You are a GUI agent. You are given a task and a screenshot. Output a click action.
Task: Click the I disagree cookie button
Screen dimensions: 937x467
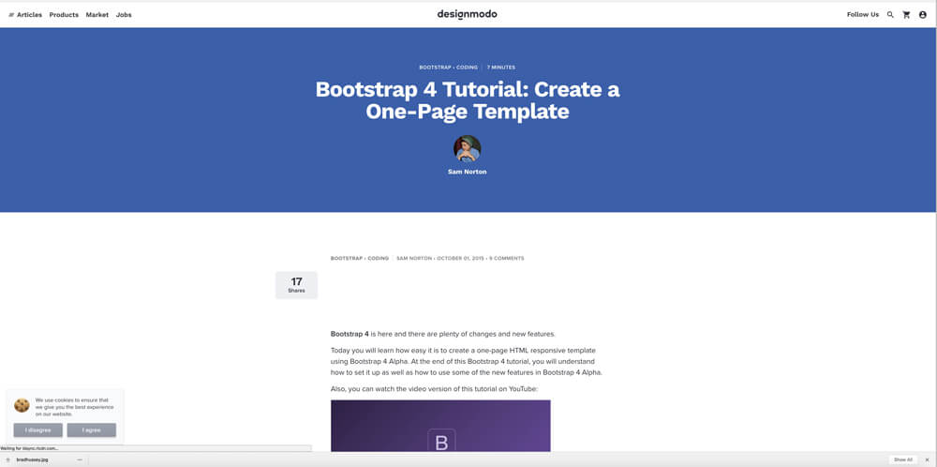[x=37, y=429]
